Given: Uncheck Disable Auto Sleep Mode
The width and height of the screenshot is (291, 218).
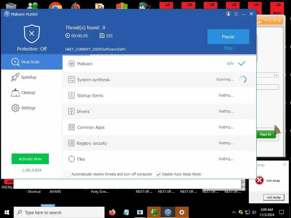Looking at the screenshot, I should click(x=159, y=174).
